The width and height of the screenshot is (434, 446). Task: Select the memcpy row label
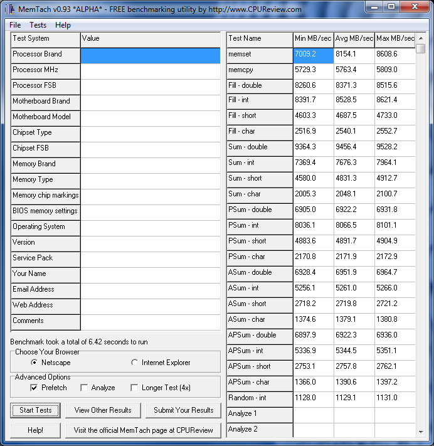[x=260, y=72]
